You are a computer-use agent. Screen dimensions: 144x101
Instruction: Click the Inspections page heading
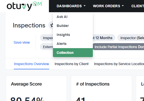(29, 25)
